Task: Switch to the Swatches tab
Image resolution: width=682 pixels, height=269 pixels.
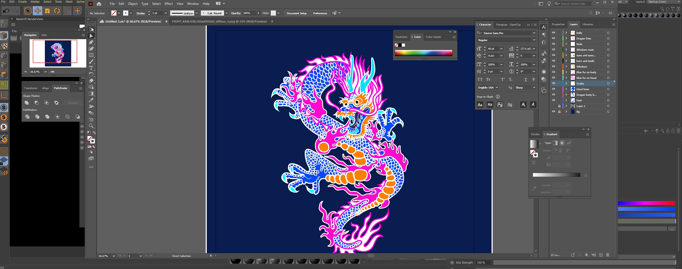Action: pyautogui.click(x=401, y=37)
